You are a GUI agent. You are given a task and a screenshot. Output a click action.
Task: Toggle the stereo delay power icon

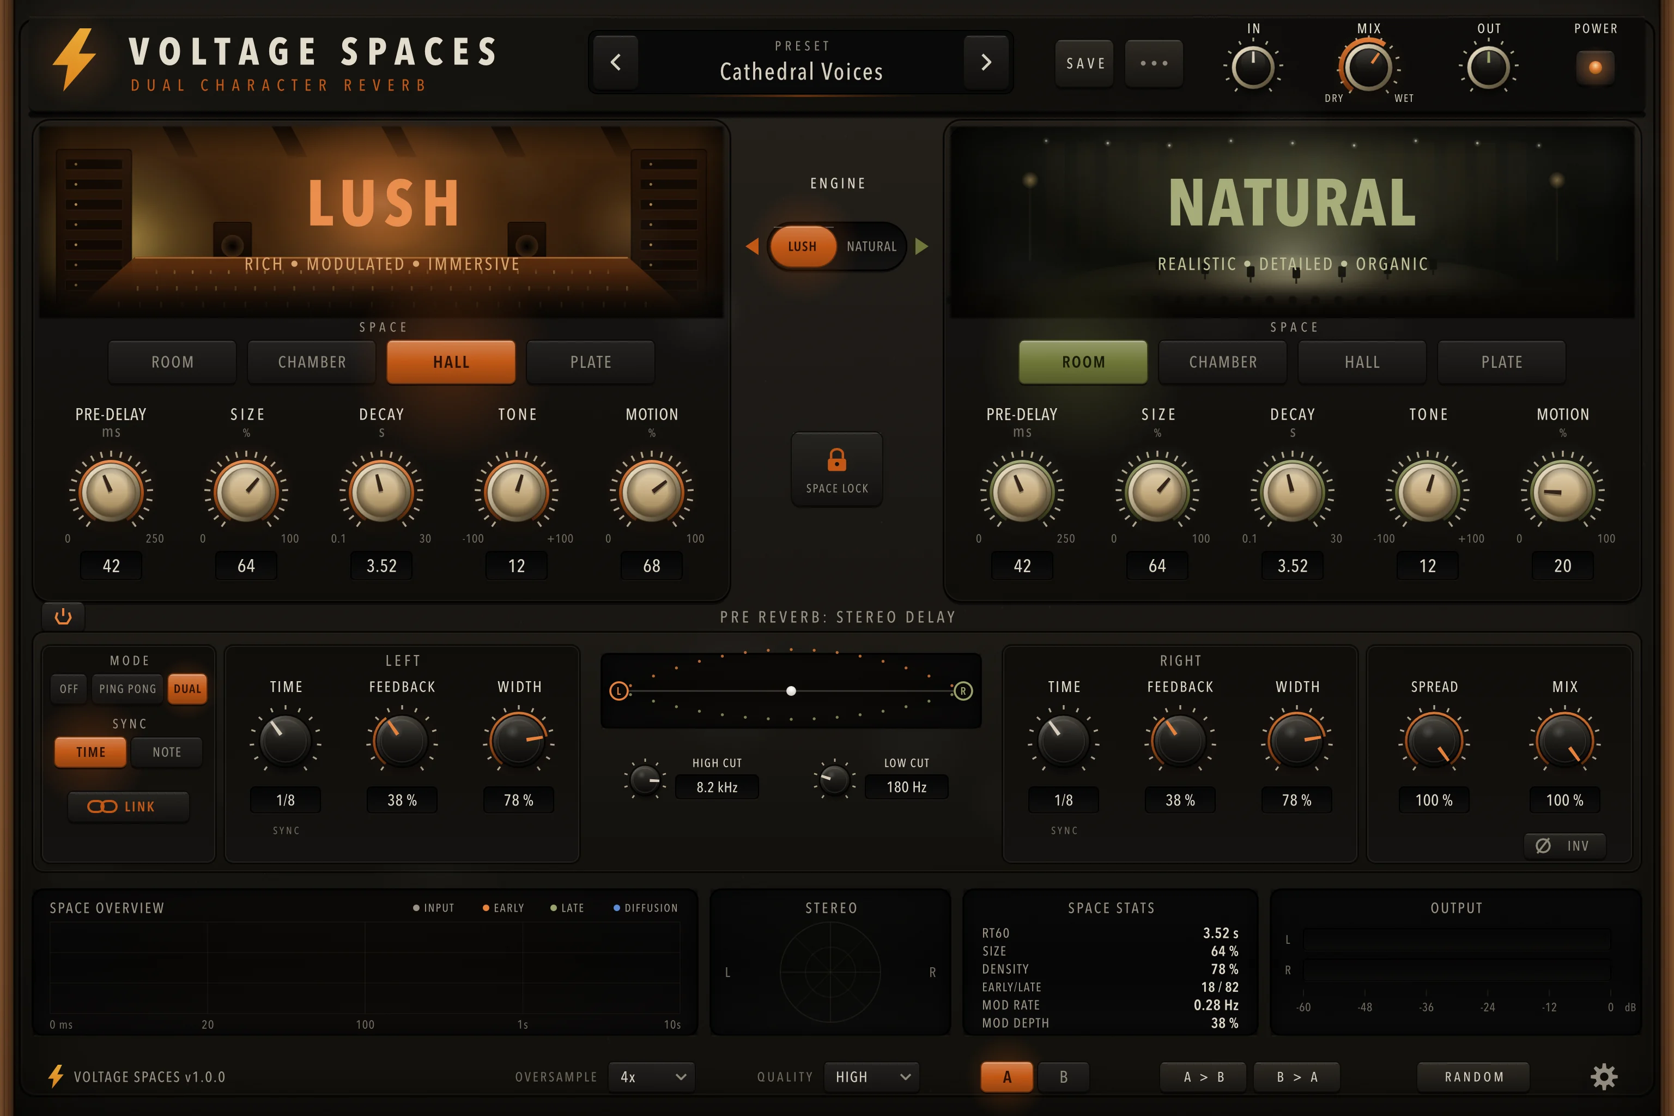63,616
